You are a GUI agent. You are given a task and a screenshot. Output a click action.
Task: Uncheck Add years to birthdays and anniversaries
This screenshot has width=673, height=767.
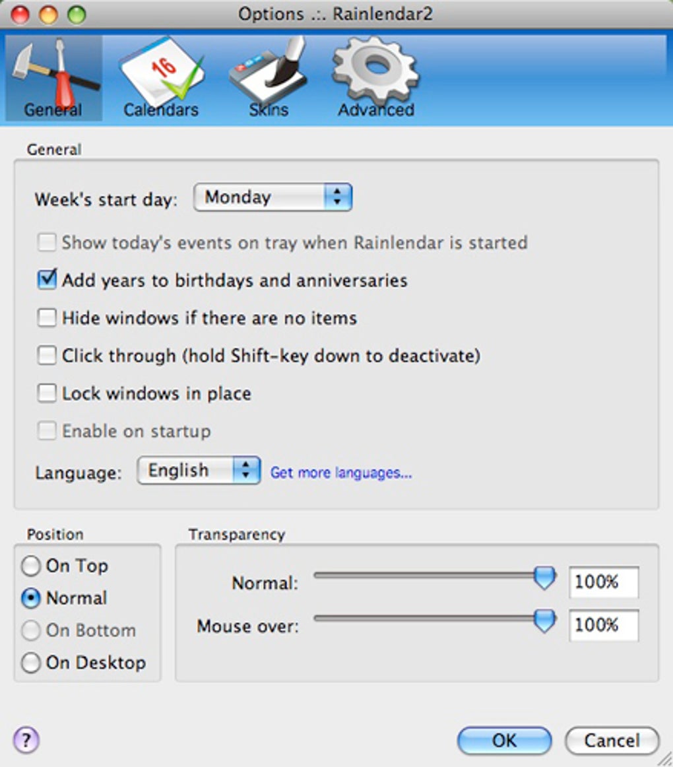click(47, 279)
